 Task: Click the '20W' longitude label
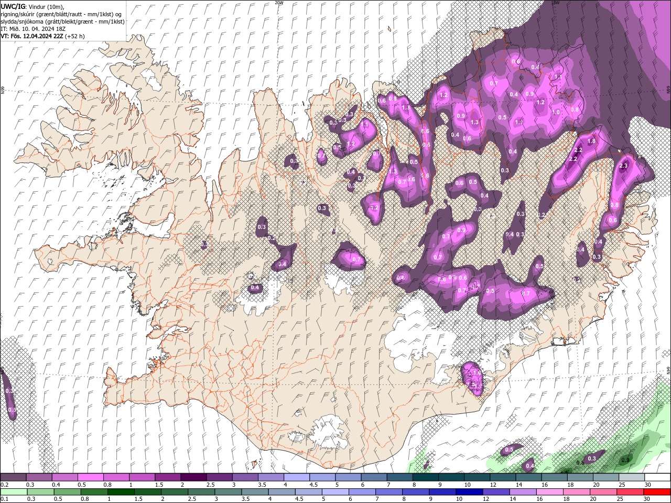point(279,3)
